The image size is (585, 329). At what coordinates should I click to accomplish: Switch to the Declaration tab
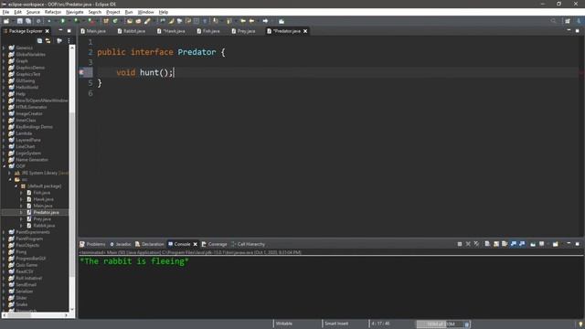(149, 244)
